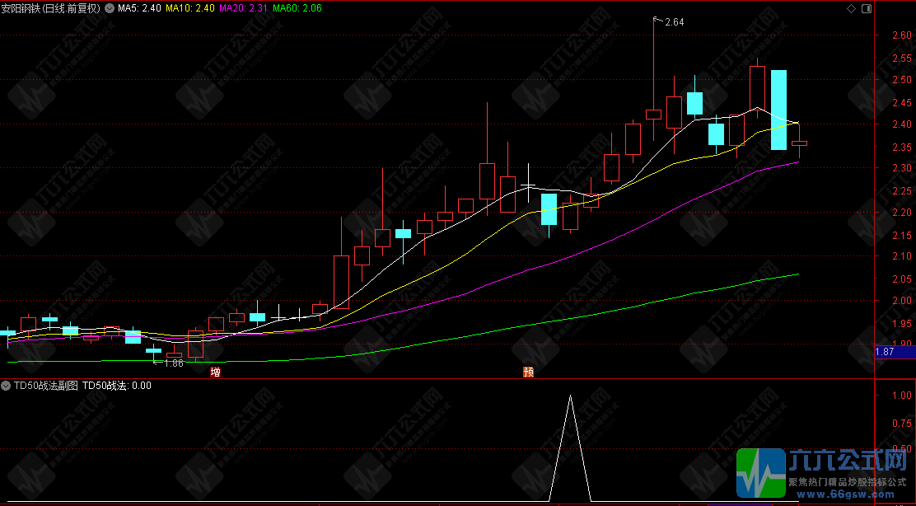Screen dimensions: 916x506
Task: Click 2.25 on the price axis
Action: [902, 191]
